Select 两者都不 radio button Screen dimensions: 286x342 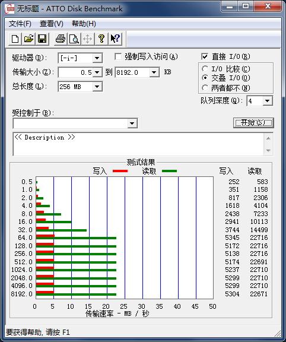[205, 88]
